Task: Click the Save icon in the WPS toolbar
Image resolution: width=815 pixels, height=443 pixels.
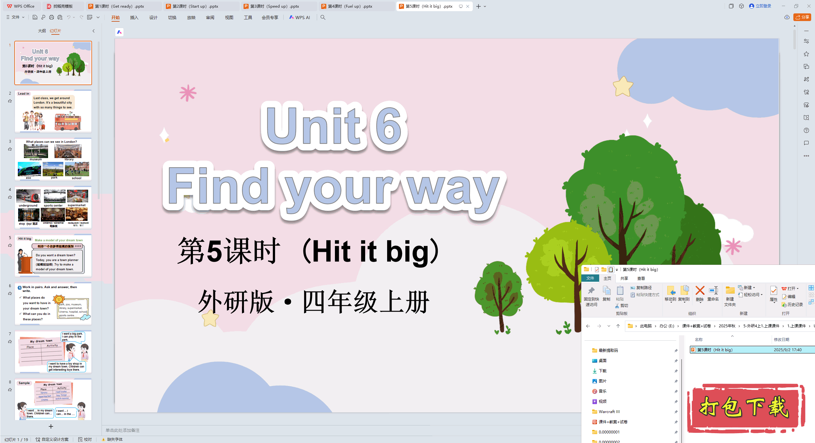Action: pyautogui.click(x=35, y=18)
